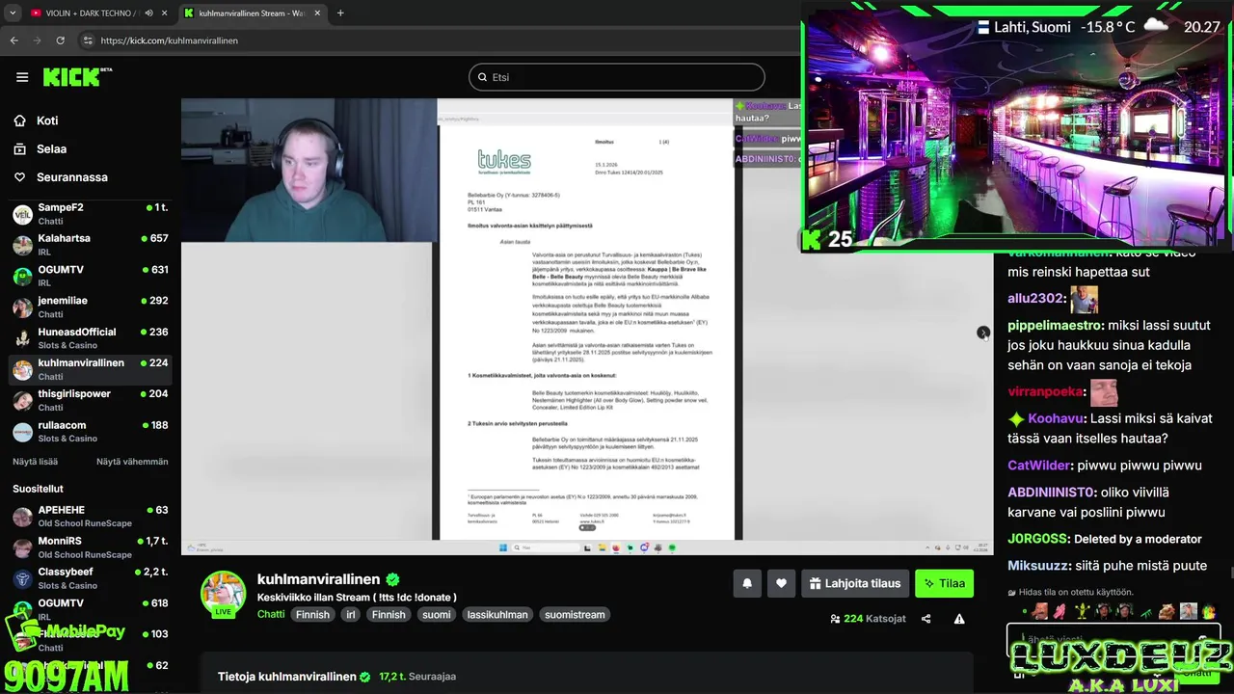This screenshot has height=694, width=1234.
Task: Open APEHEHE recommended channel
Action: point(91,516)
